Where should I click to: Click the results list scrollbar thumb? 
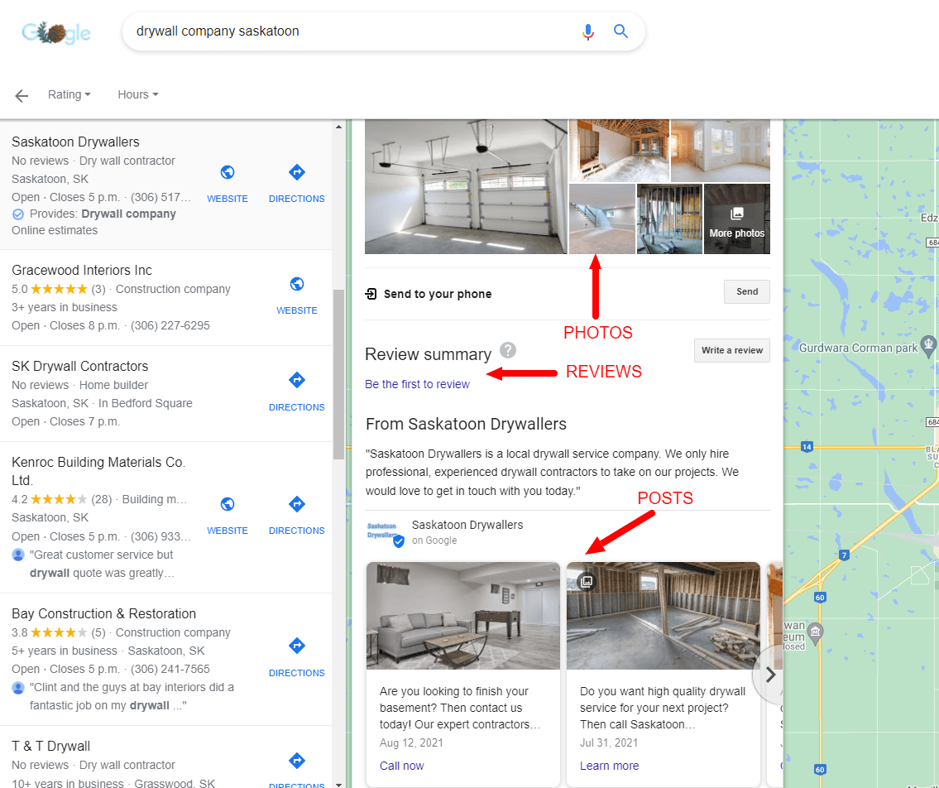338,374
